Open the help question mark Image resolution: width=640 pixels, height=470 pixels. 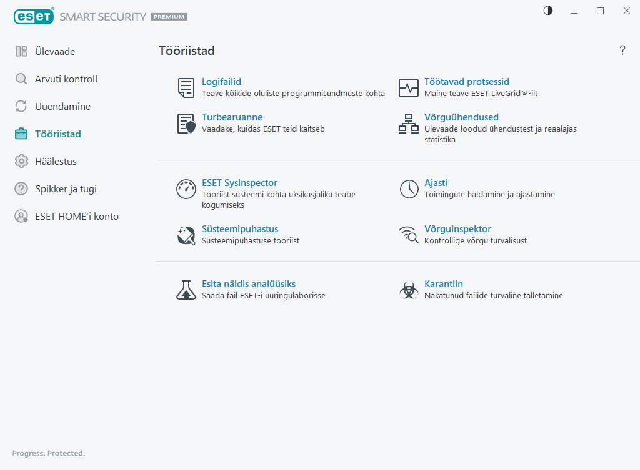point(622,51)
